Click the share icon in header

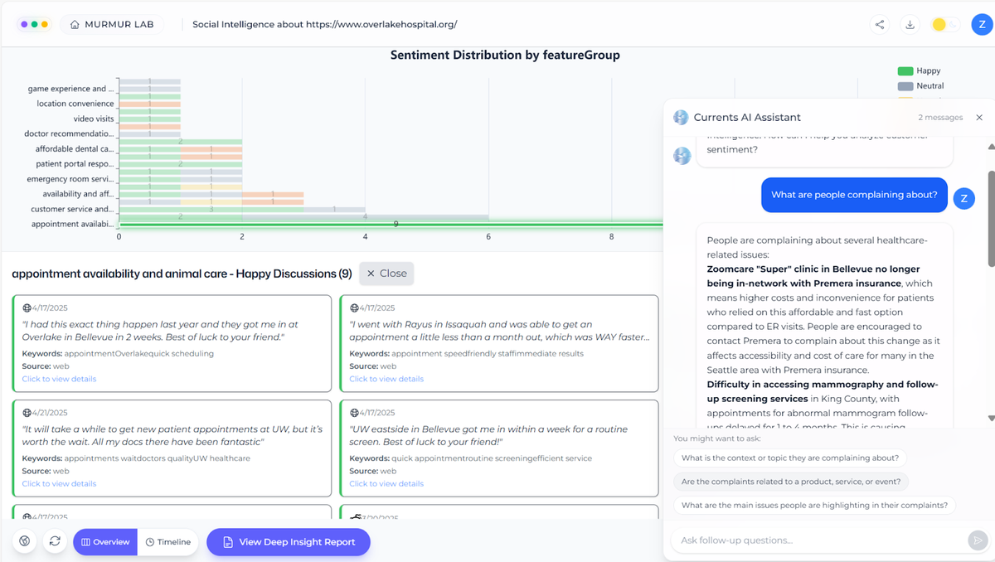pos(880,25)
